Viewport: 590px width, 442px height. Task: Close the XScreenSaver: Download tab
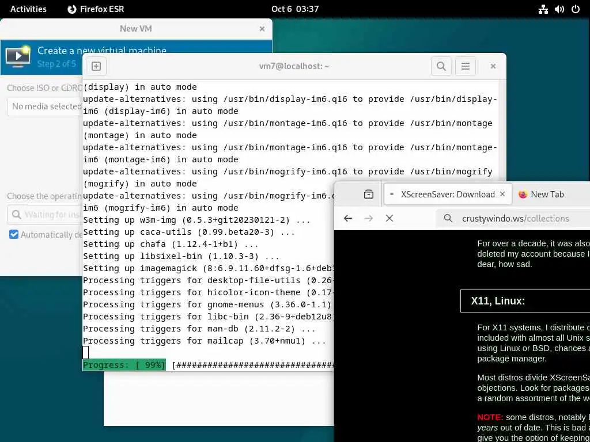click(502, 195)
